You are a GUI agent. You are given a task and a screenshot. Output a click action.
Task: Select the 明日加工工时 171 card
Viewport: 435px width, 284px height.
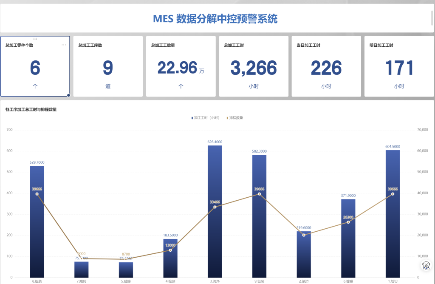point(399,66)
